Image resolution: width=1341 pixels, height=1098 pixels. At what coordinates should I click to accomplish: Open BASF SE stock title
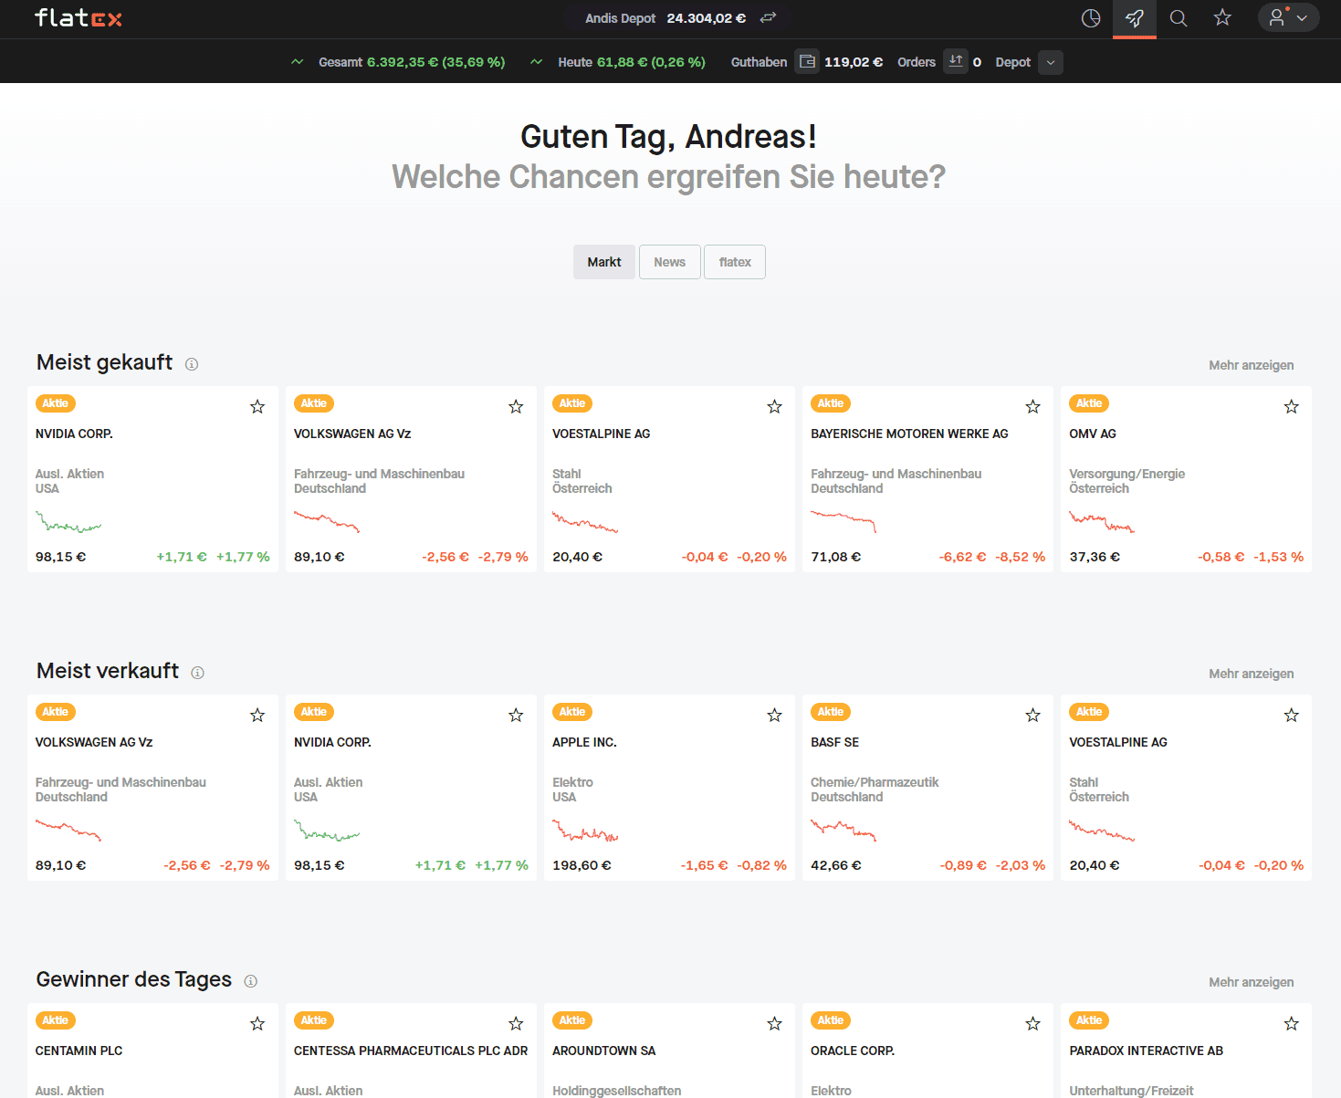[x=834, y=742]
